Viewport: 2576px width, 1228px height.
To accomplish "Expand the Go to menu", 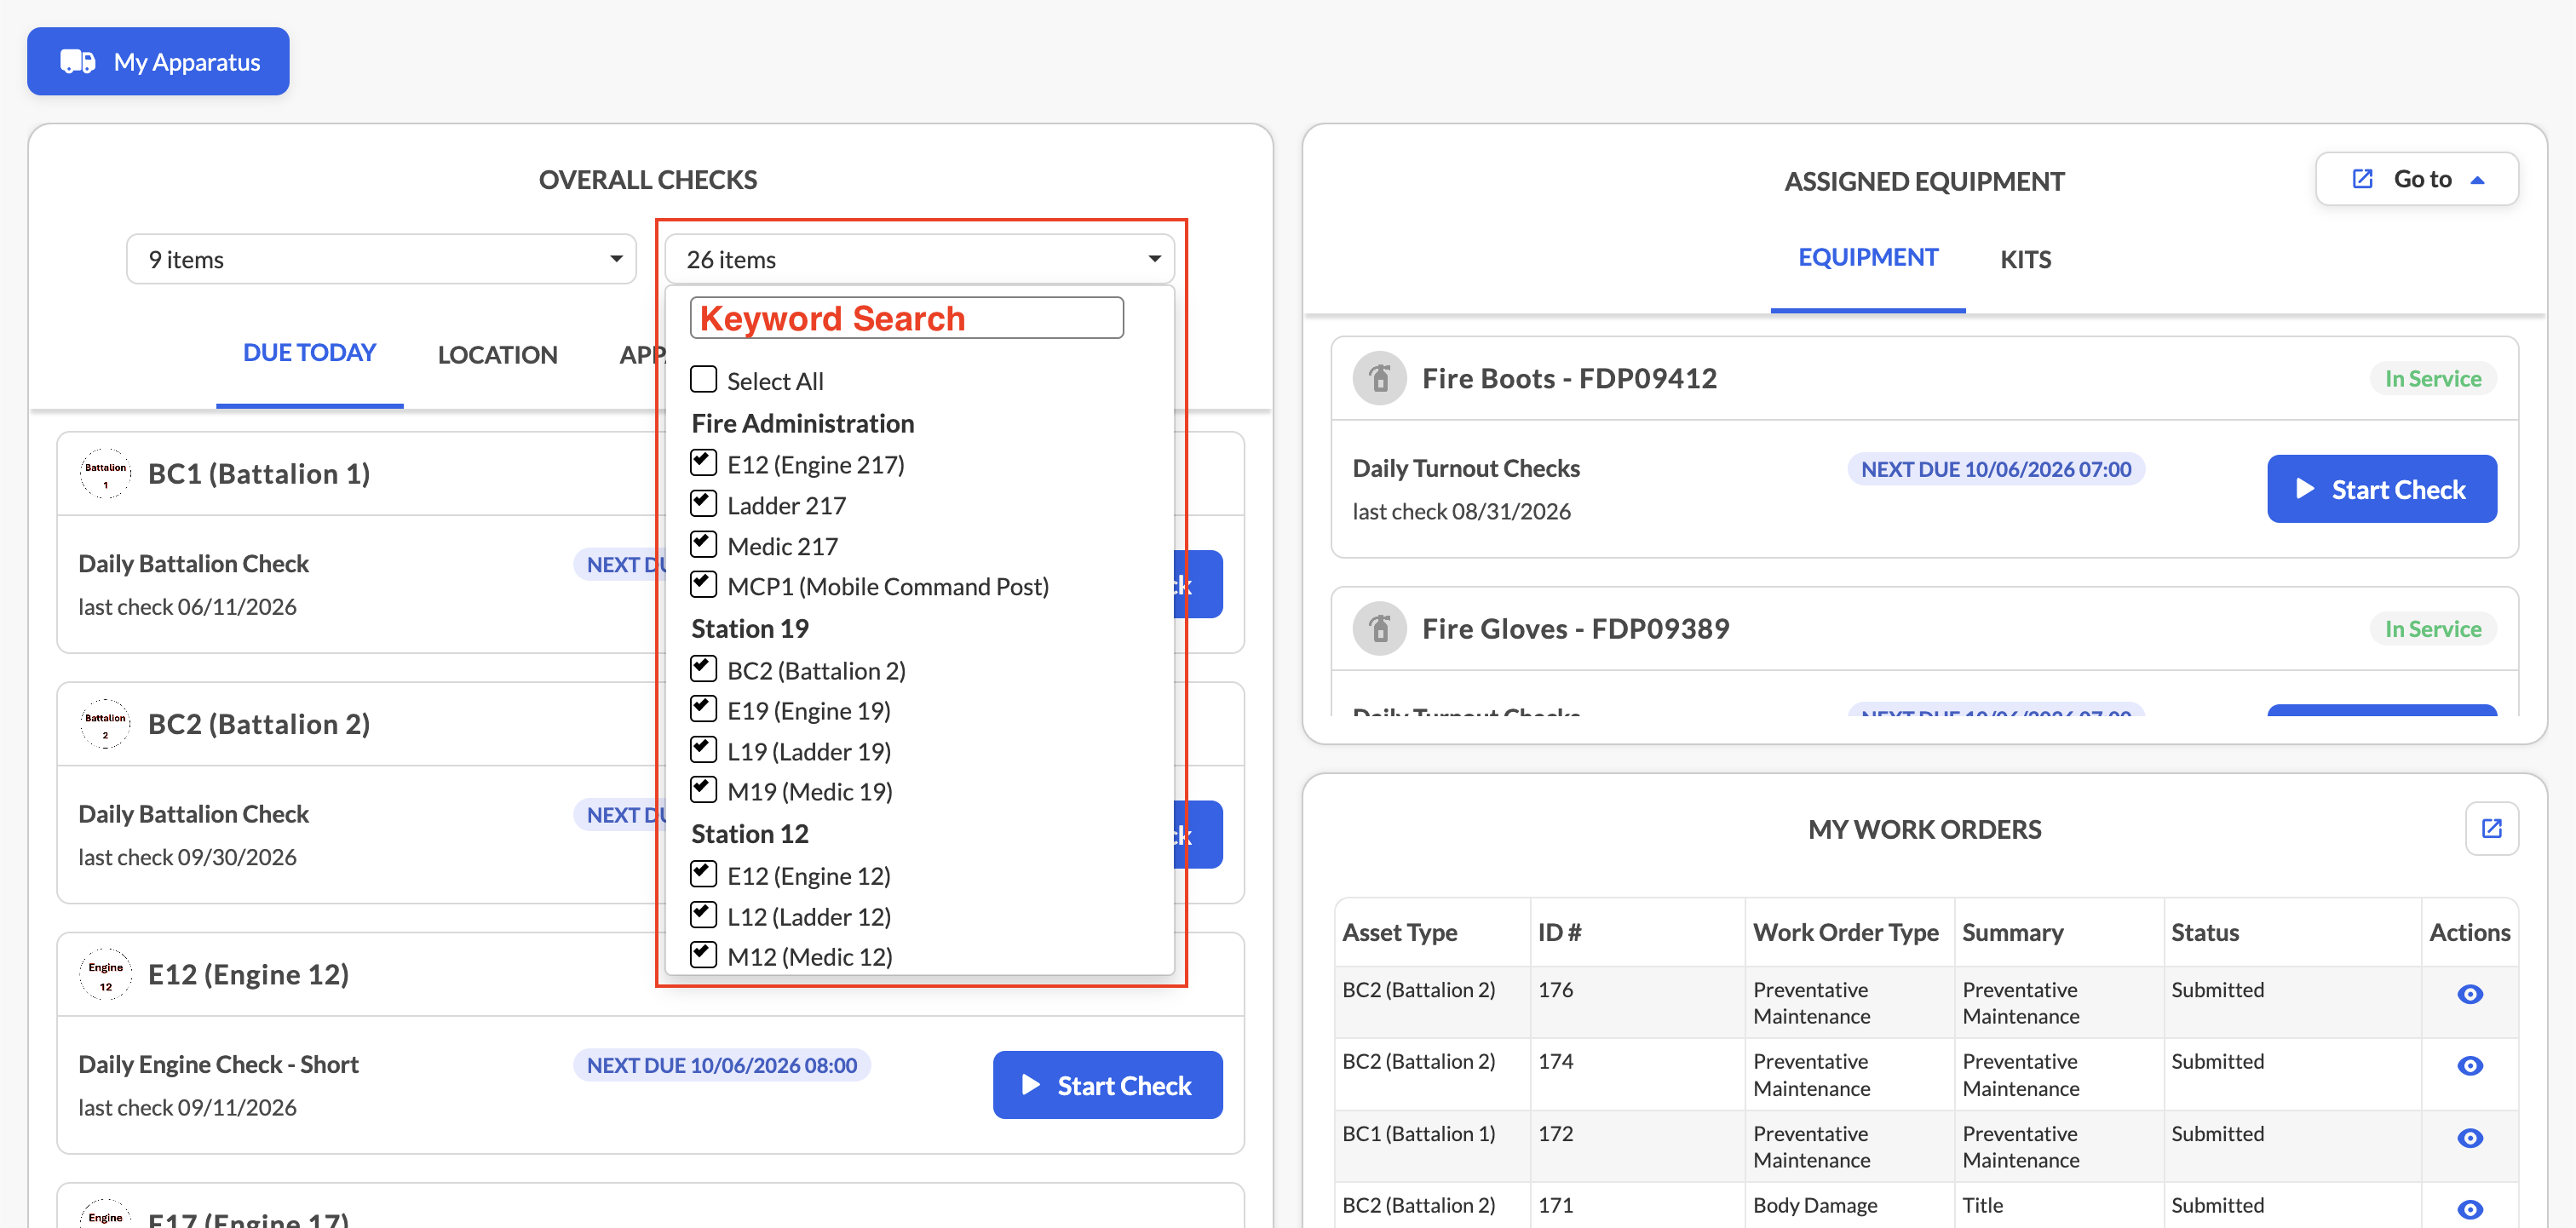I will point(2416,179).
